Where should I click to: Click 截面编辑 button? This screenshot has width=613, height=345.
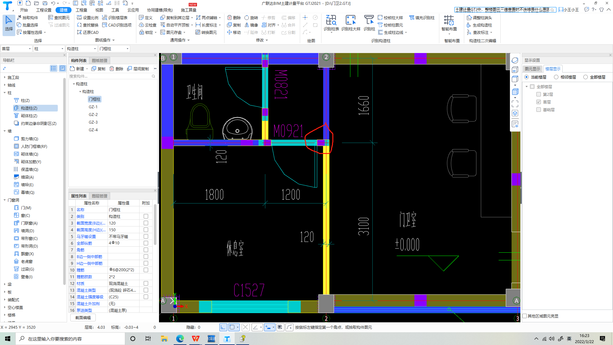coord(83,318)
